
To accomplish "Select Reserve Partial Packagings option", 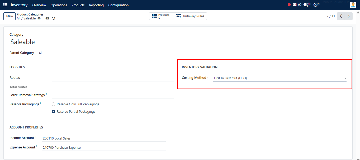I will pyautogui.click(x=54, y=112).
